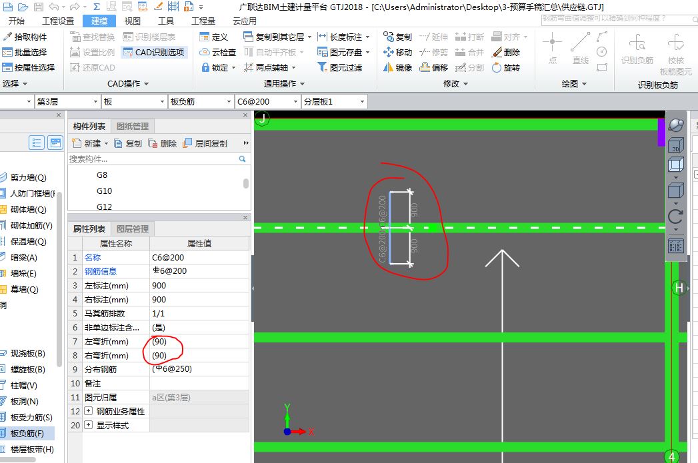
Task: Click 长度标注 length dimension tool
Action: pyautogui.click(x=343, y=37)
